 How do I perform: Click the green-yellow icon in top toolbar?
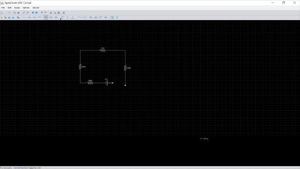(x=59, y=13)
